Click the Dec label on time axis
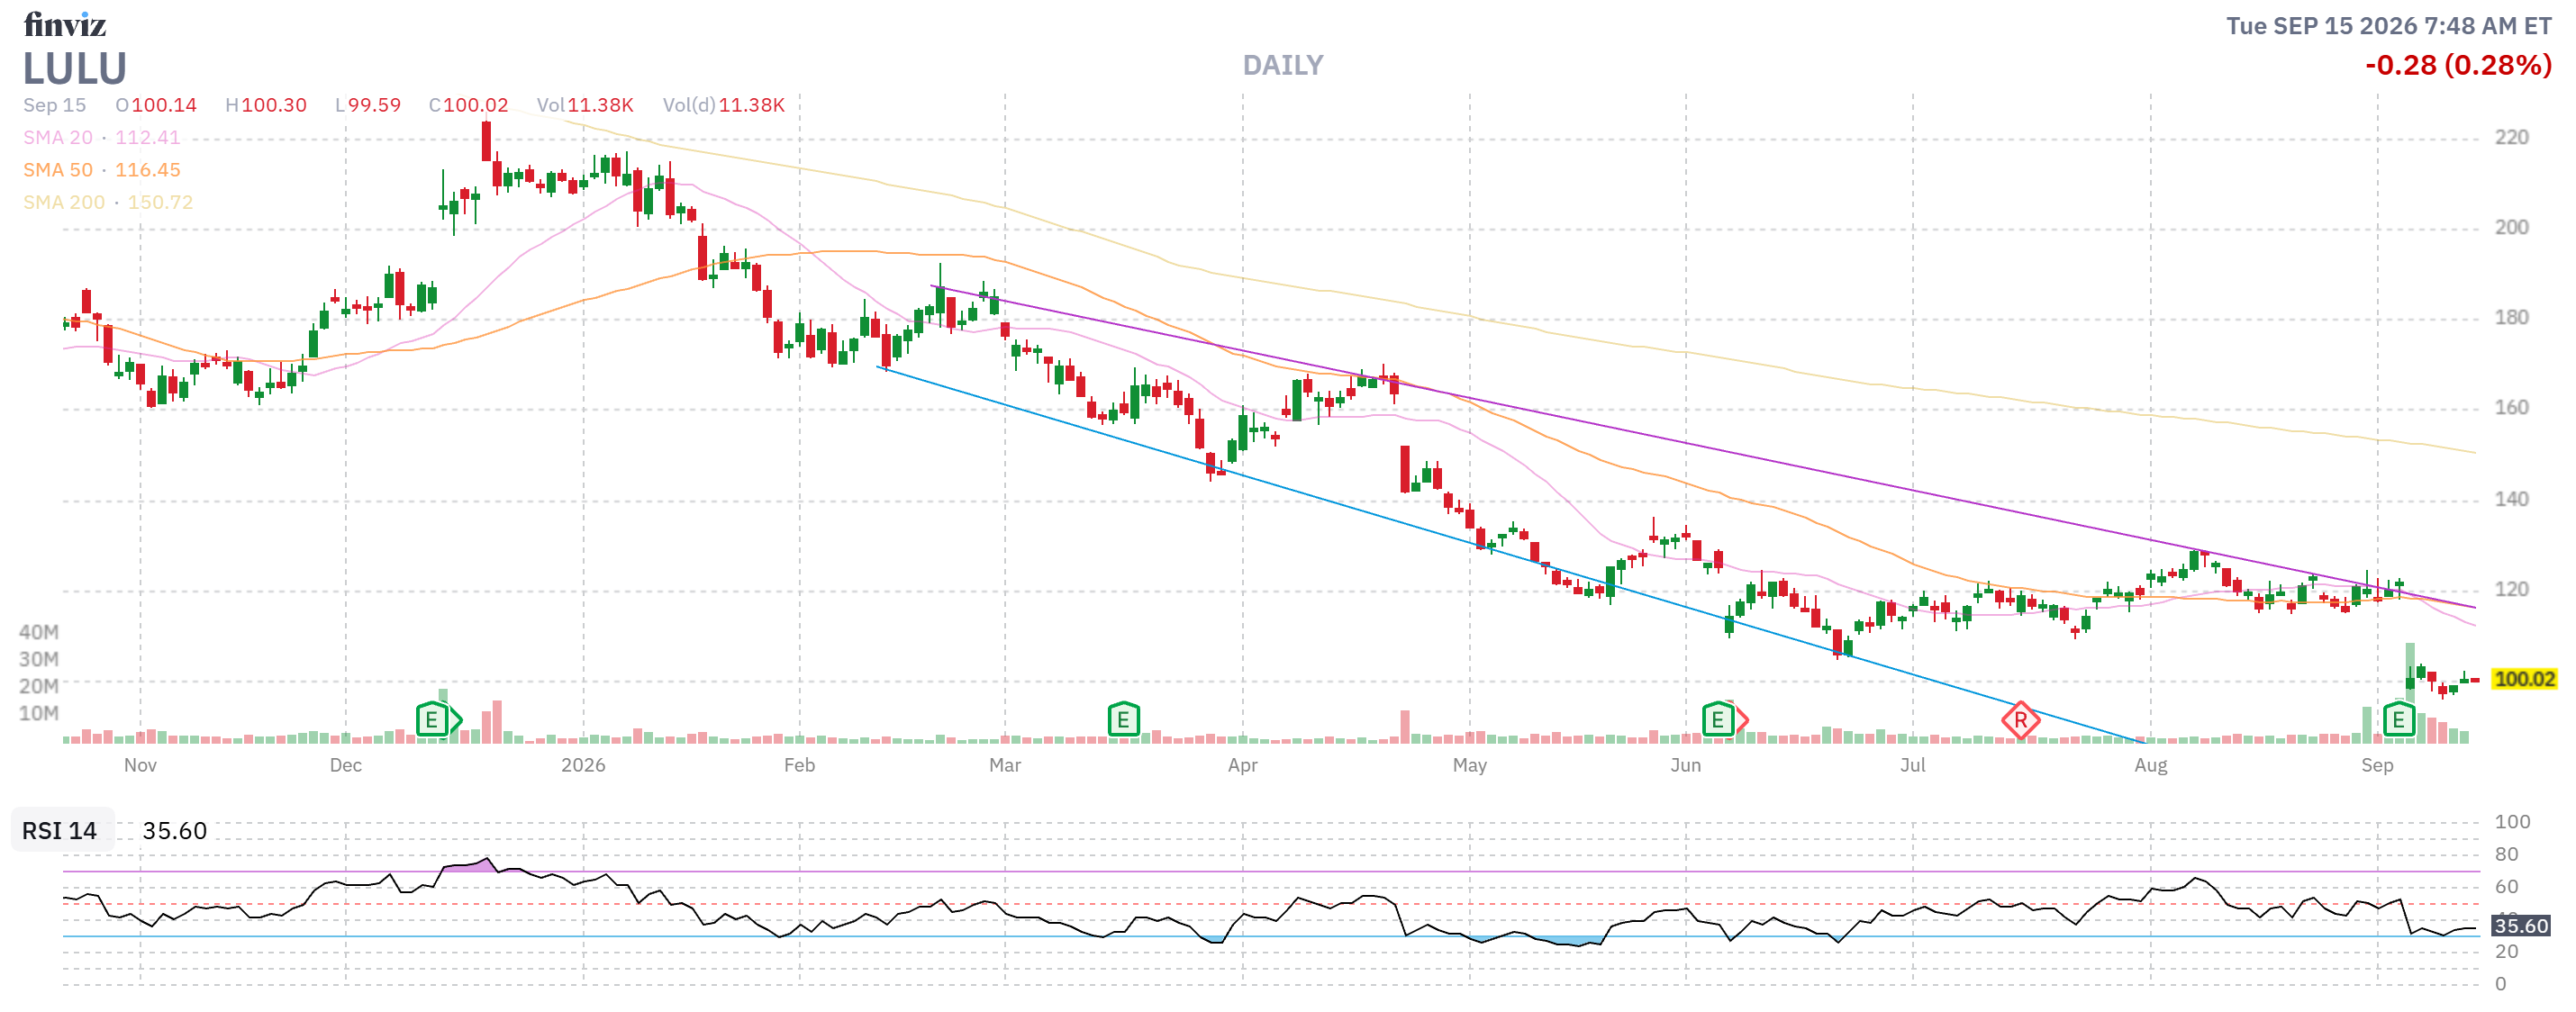The image size is (2576, 1012). pyautogui.click(x=346, y=765)
